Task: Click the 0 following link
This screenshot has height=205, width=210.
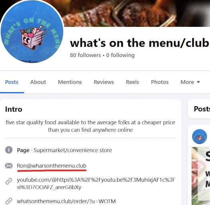Action: 120,55
